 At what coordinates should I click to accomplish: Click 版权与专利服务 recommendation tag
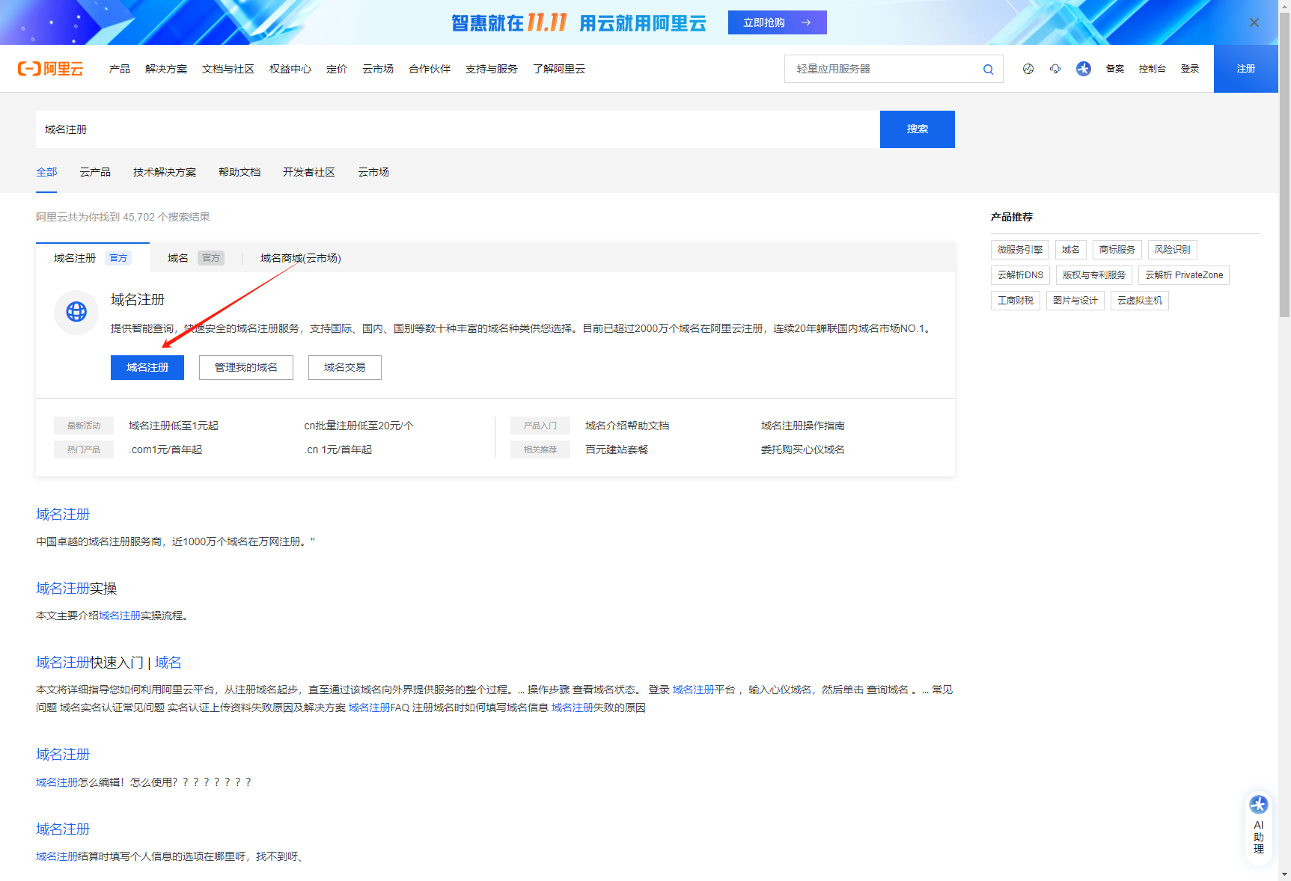1094,275
